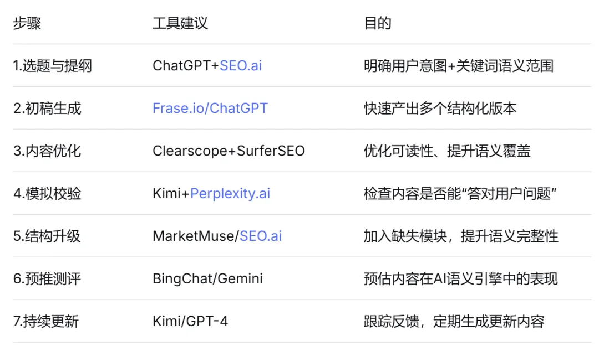Screen dimensions: 599x351
Task: Click the Frase.io/ChatGPT link
Action: (x=210, y=108)
